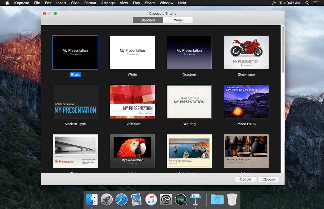Choose the Gradient theme thumbnail
The width and height of the screenshot is (324, 209).
189,52
